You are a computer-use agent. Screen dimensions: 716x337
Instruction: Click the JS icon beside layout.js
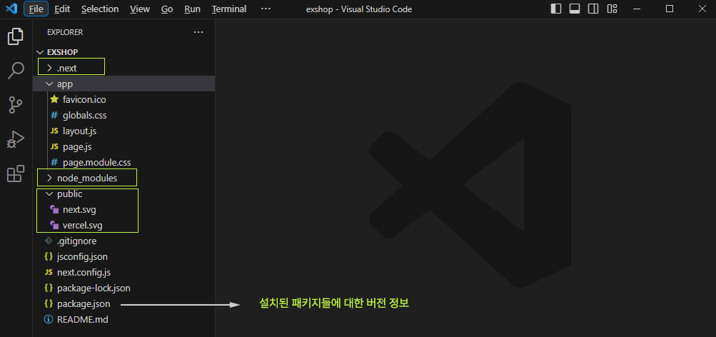click(x=54, y=131)
